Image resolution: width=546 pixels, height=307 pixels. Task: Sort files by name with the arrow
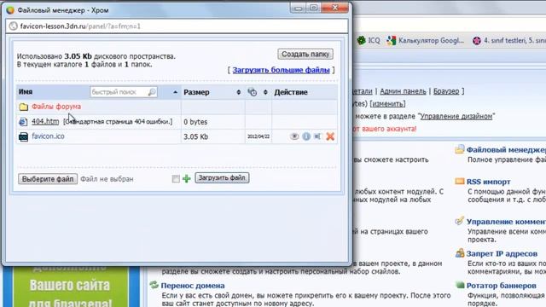pos(175,92)
